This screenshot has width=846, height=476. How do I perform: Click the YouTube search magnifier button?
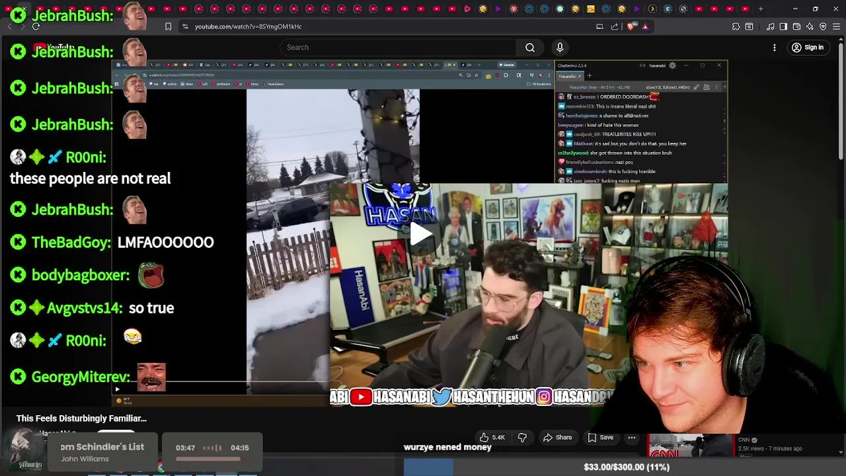[x=530, y=48]
